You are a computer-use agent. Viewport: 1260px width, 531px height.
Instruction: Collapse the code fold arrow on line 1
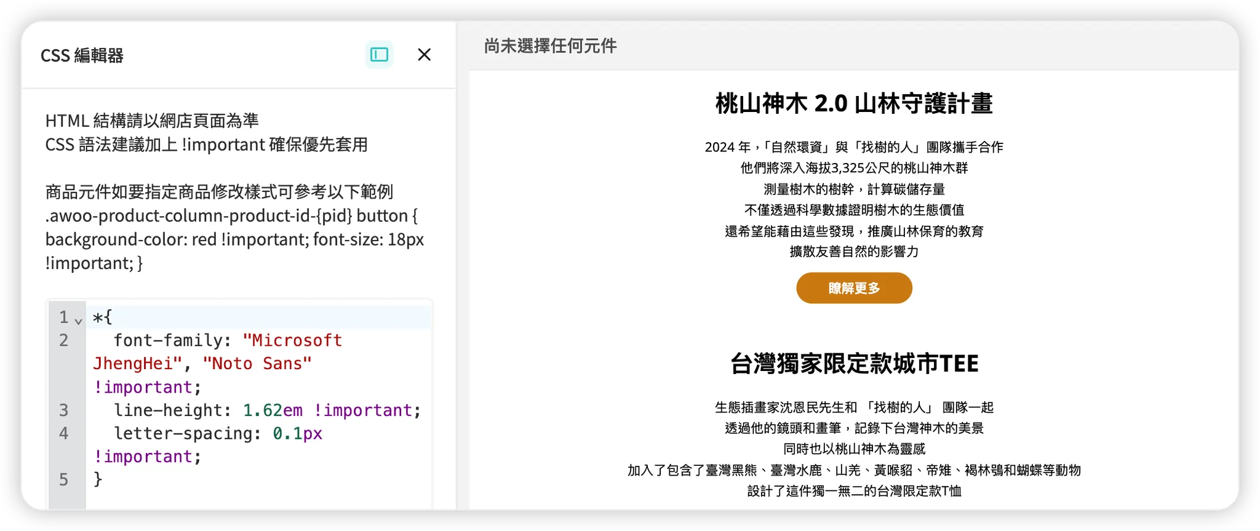(78, 321)
